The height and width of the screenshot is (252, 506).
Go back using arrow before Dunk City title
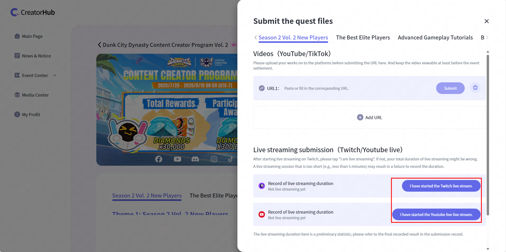click(x=100, y=45)
